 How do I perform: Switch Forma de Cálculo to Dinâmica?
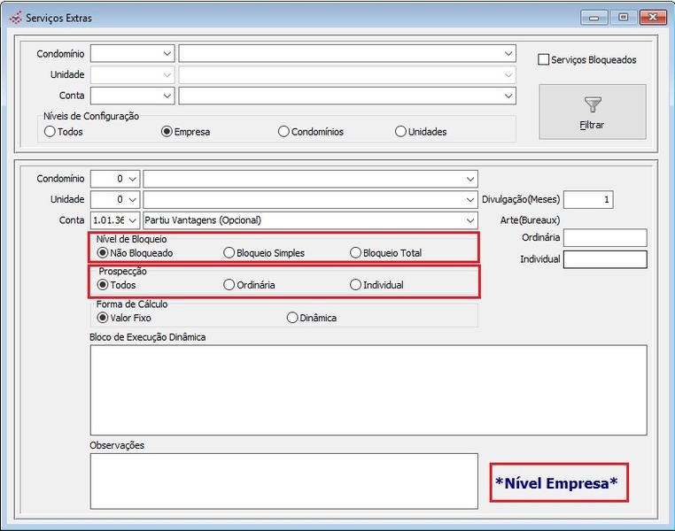coord(292,318)
